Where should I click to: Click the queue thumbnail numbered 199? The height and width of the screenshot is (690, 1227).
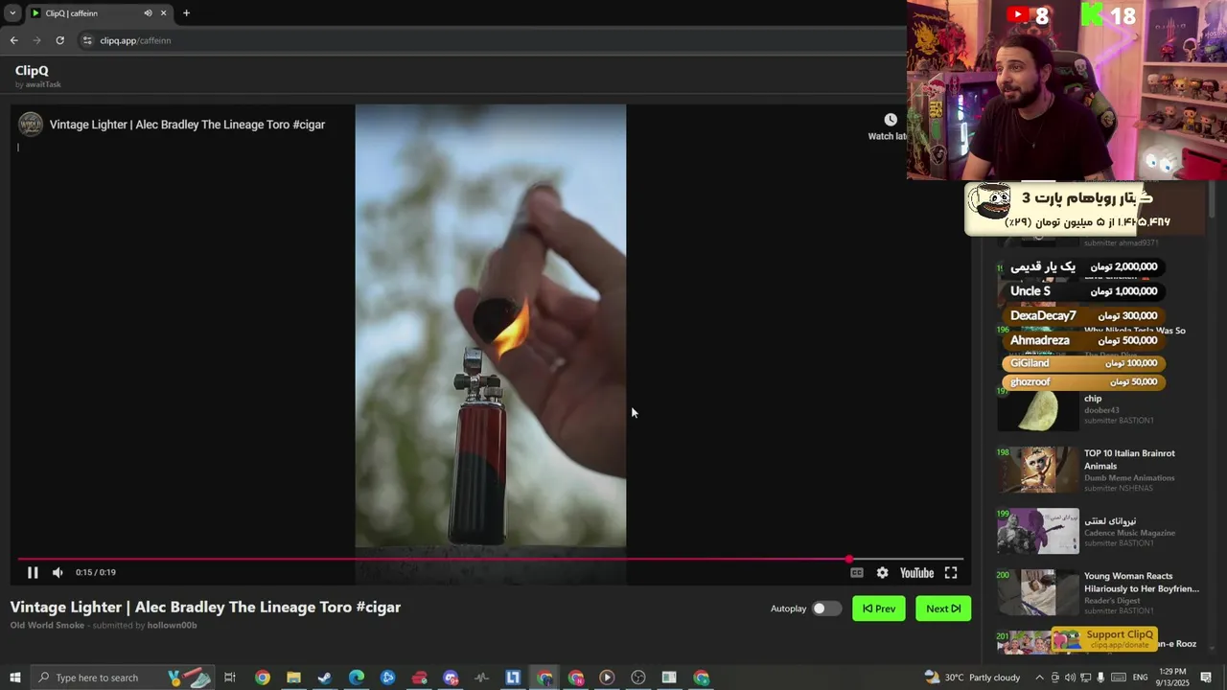tap(1037, 531)
